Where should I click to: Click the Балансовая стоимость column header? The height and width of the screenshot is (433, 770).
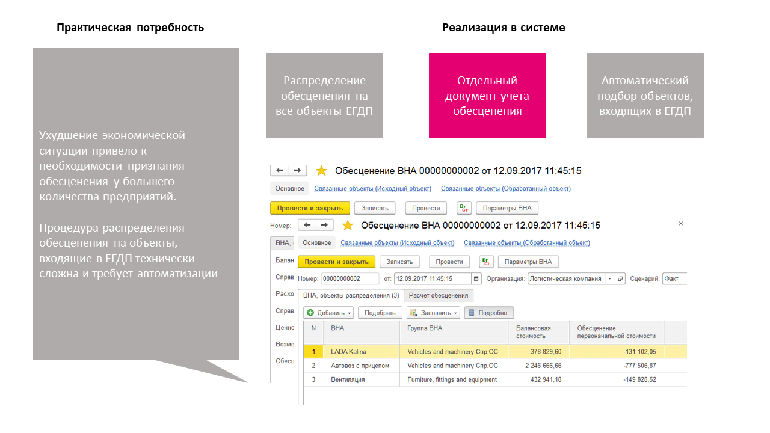(539, 332)
